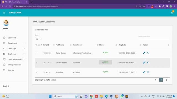Click the Department grid icon

(x=4, y=43)
